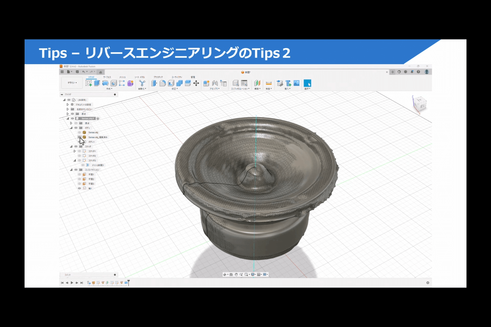Expand the スケッチ1 node
Viewport: 491px width, 327px height.
point(75,151)
